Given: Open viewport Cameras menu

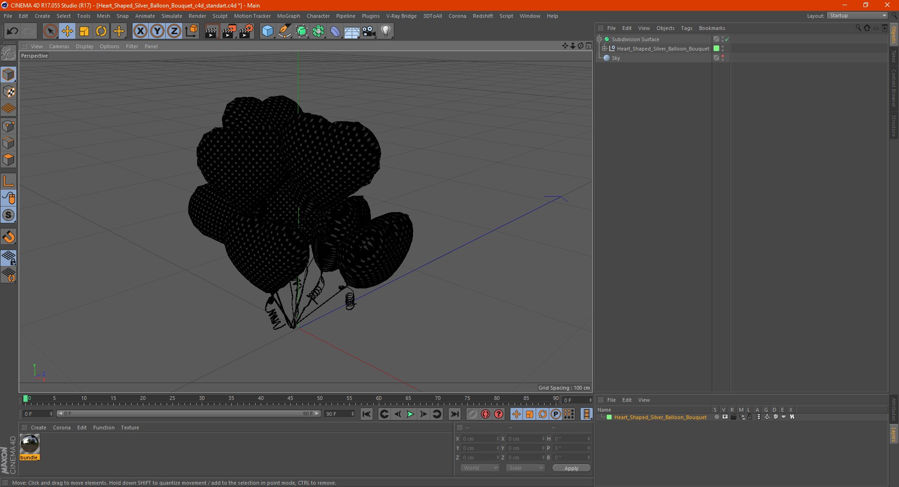Looking at the screenshot, I should point(59,46).
